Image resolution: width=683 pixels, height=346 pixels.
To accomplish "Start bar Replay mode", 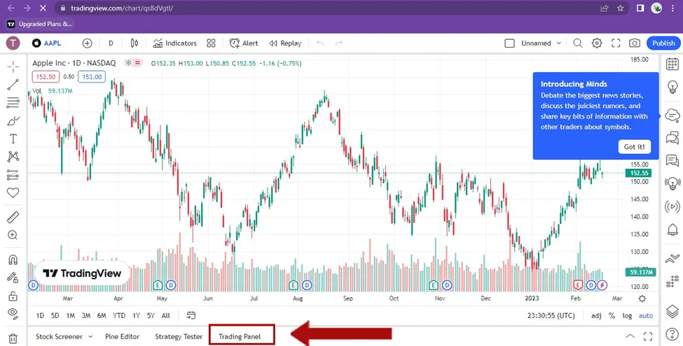I will pos(285,43).
